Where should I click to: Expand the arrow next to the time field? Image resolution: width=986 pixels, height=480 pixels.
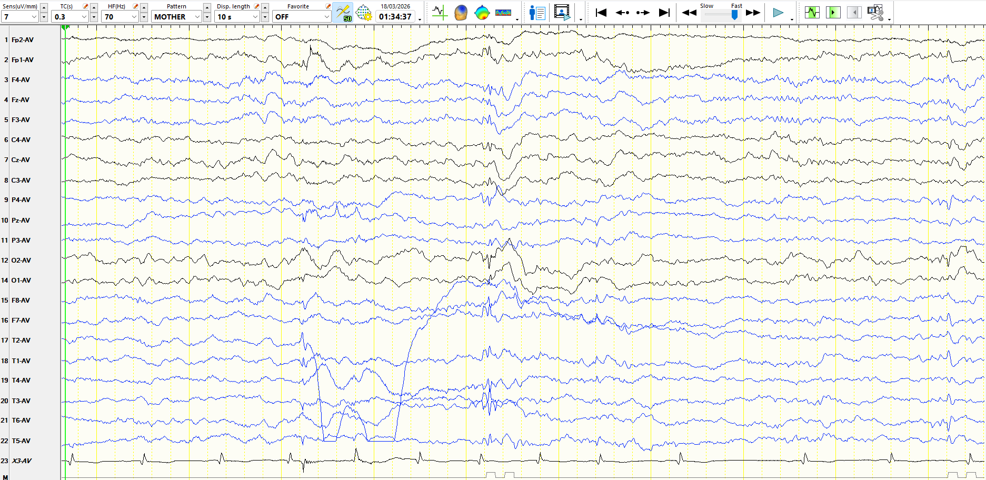(420, 19)
